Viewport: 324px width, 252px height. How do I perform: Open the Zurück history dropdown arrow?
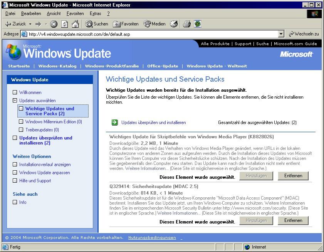(x=30, y=24)
